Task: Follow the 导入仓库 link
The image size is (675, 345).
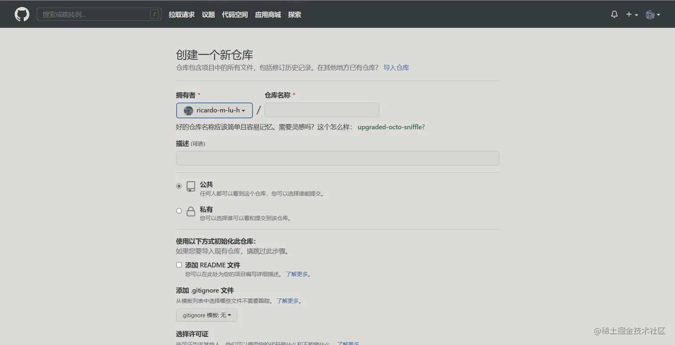Action: (x=396, y=68)
